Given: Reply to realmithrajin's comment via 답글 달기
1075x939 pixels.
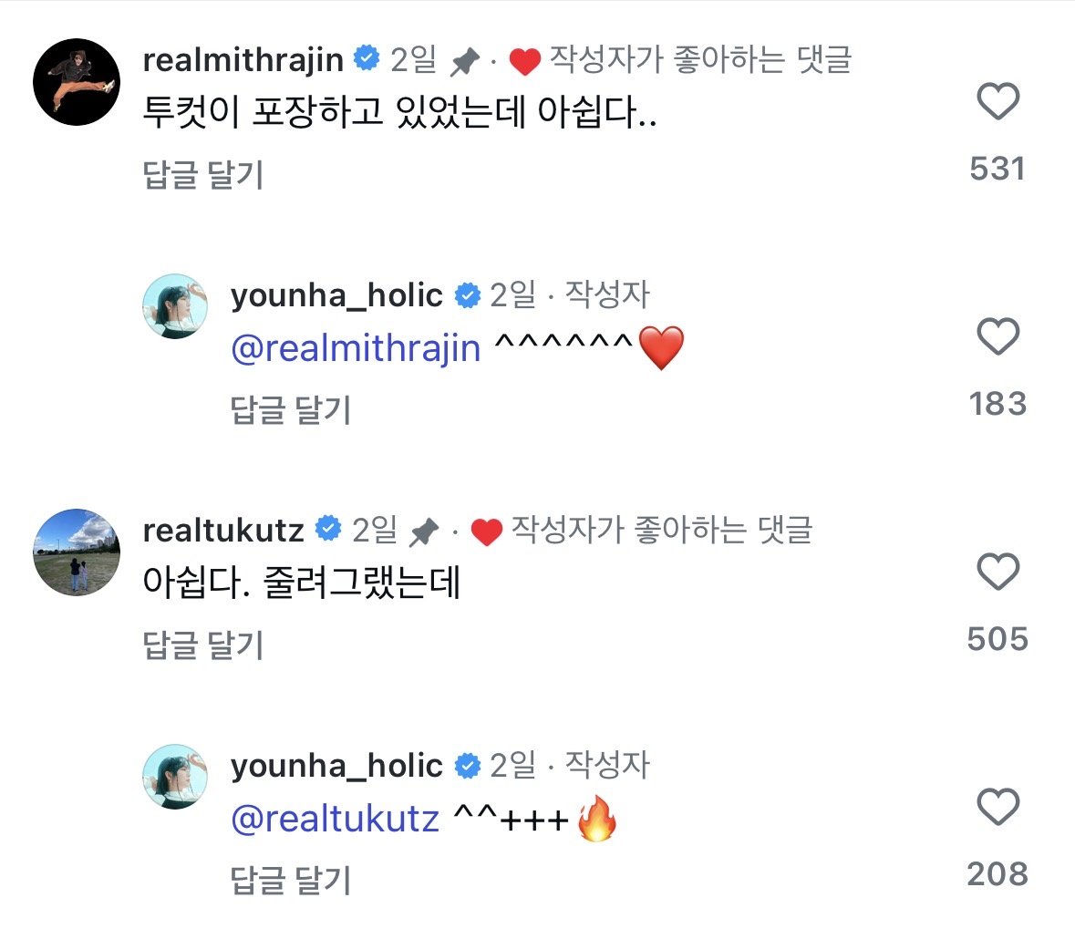Looking at the screenshot, I should [203, 175].
